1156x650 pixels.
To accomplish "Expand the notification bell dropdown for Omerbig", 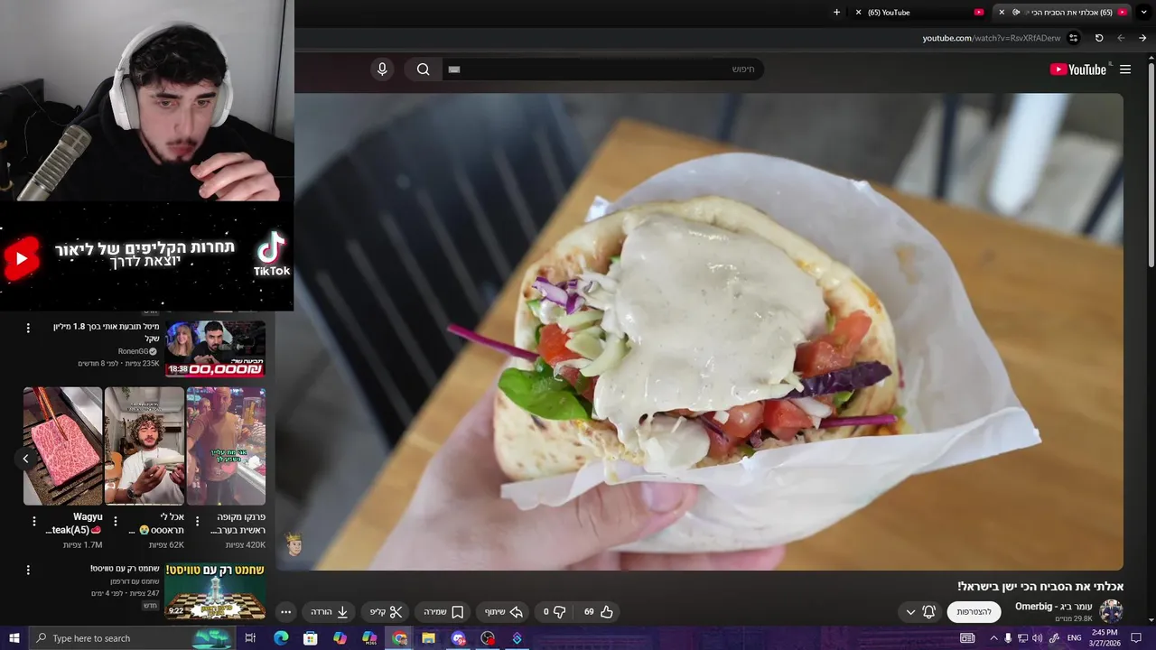I will tap(919, 612).
